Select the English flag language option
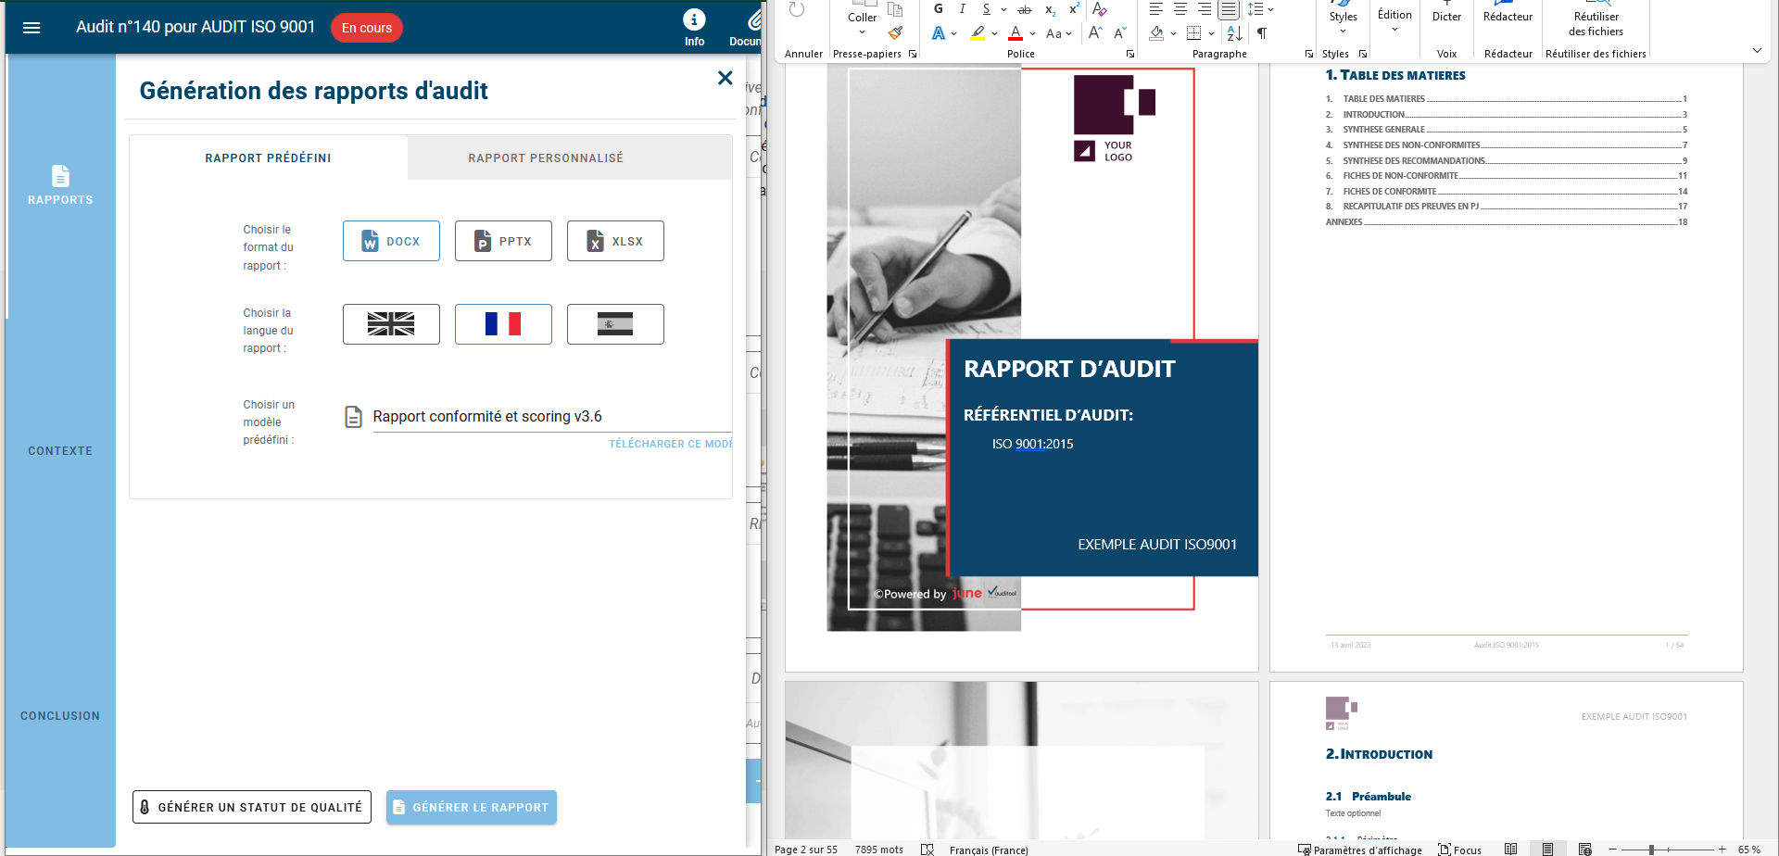Screen dimensions: 1779x856 (391, 324)
